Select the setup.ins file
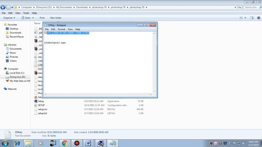The height and width of the screenshot is (147, 262). coord(41,109)
